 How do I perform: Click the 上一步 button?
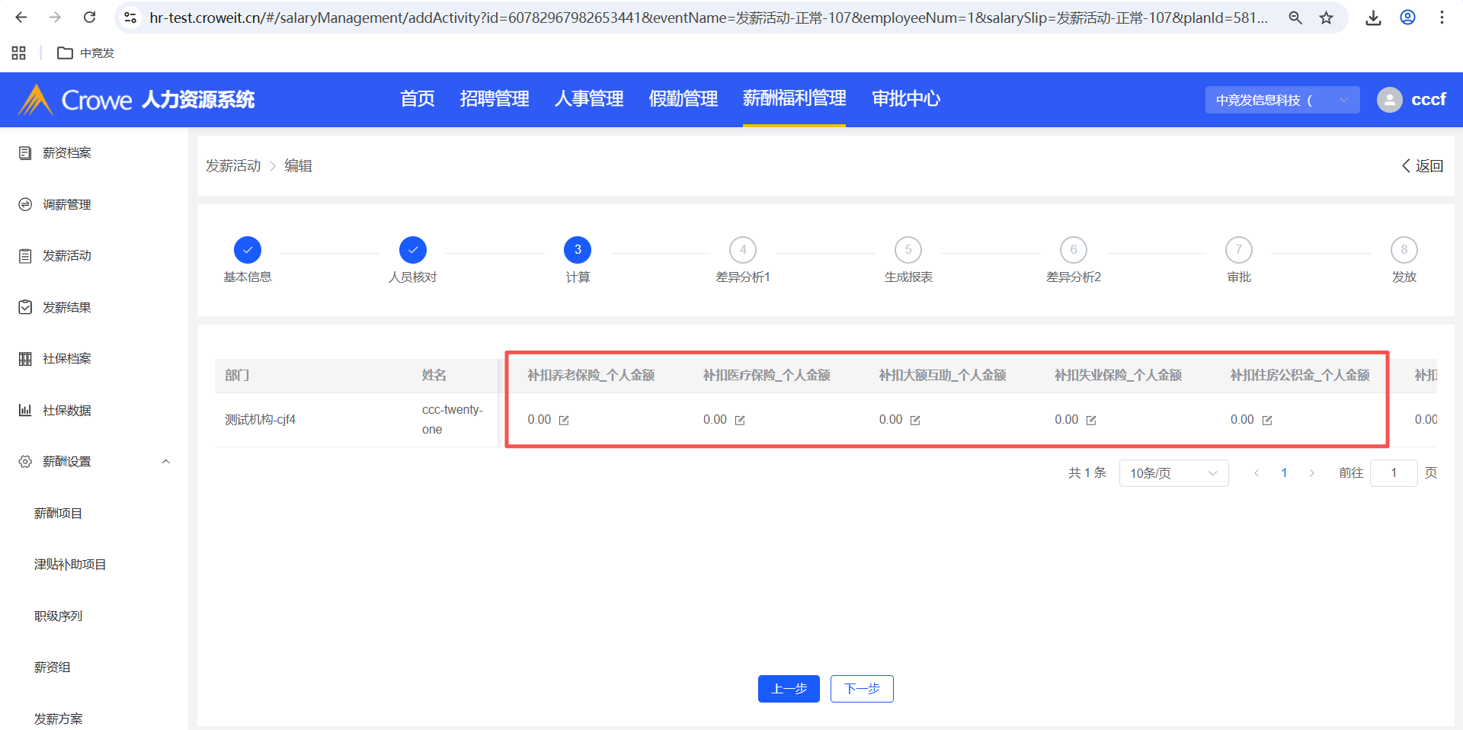click(x=789, y=689)
